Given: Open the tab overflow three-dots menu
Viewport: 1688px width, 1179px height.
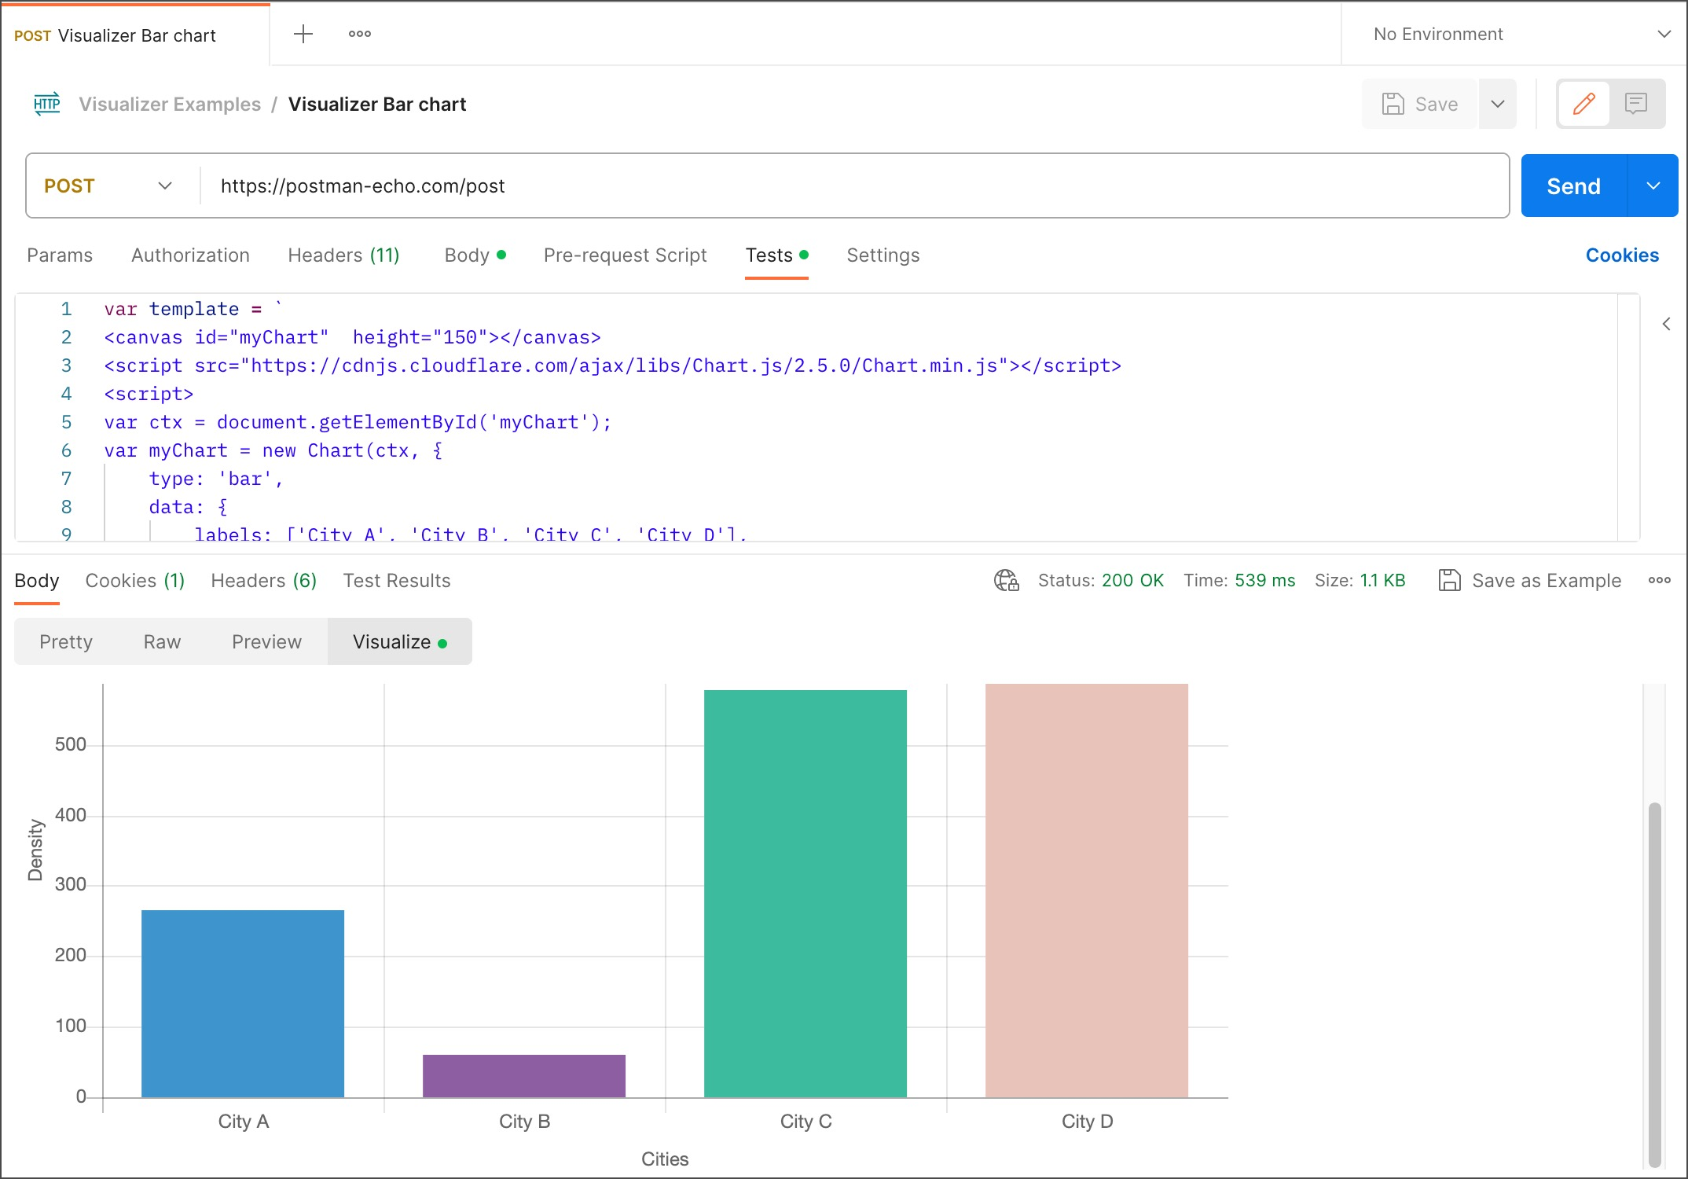Looking at the screenshot, I should (360, 34).
